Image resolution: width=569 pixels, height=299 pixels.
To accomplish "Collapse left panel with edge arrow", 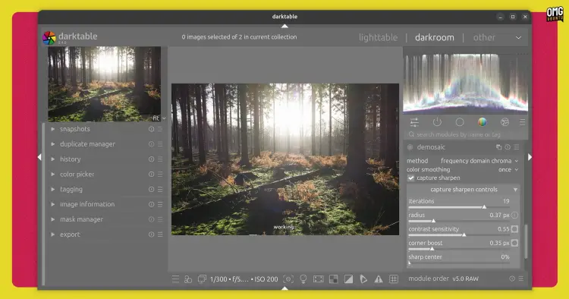I will [39, 157].
